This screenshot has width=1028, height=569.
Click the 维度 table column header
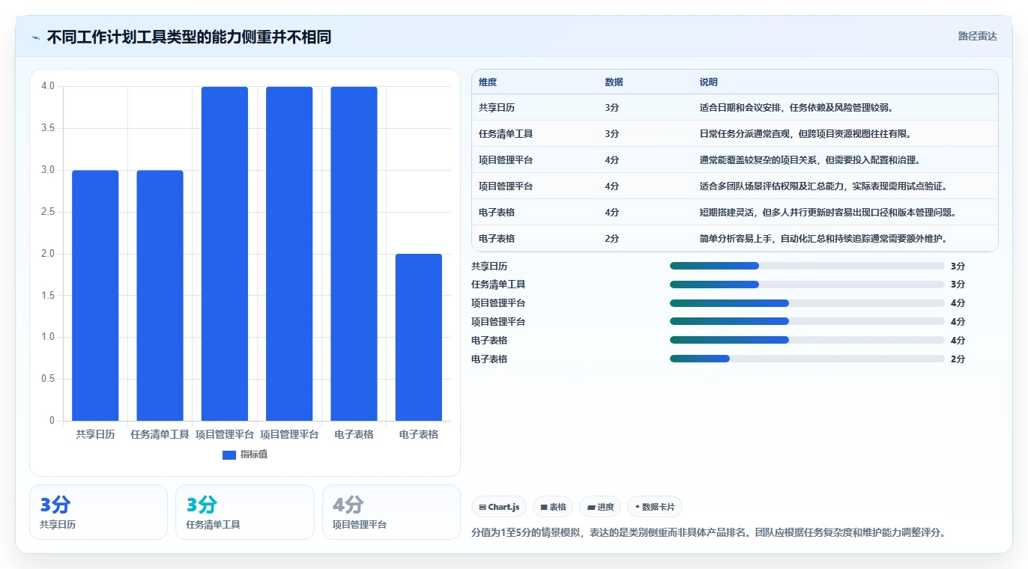488,82
